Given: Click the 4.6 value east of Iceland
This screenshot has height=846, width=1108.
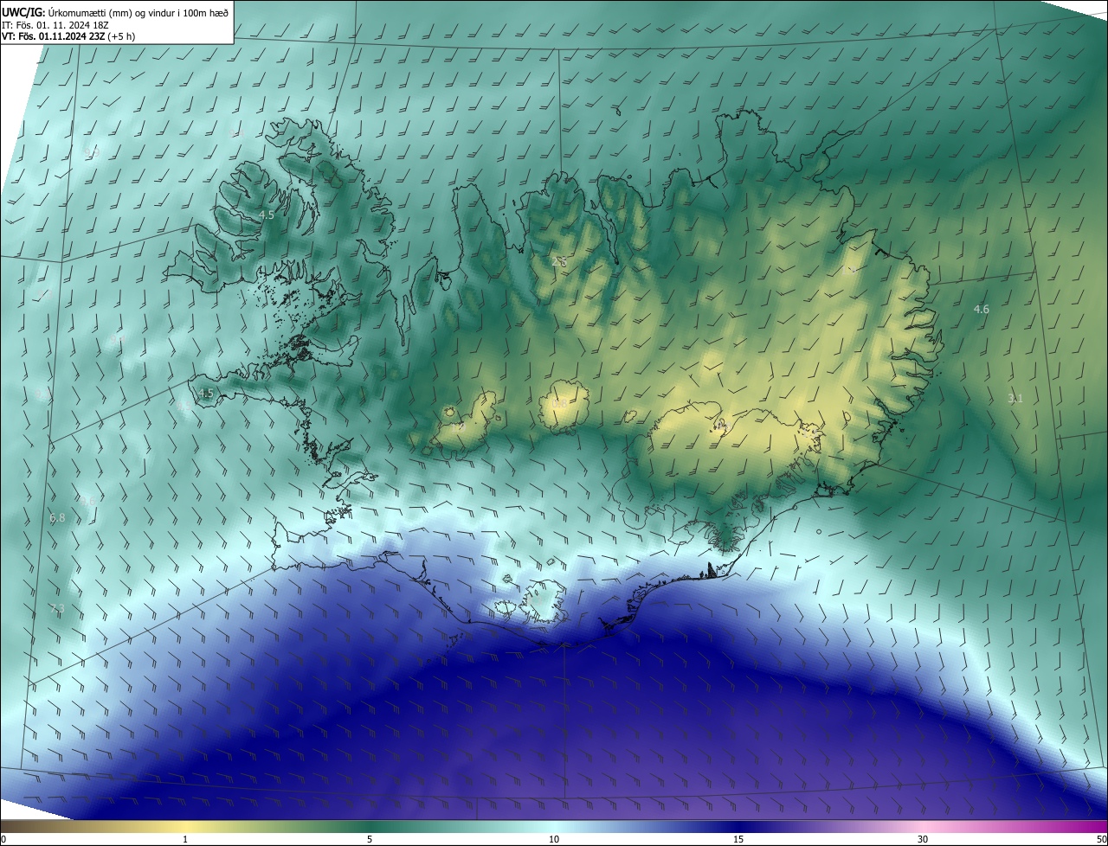Looking at the screenshot, I should click(981, 309).
